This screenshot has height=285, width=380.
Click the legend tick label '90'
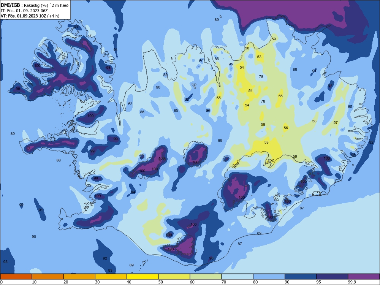pyautogui.click(x=287, y=282)
